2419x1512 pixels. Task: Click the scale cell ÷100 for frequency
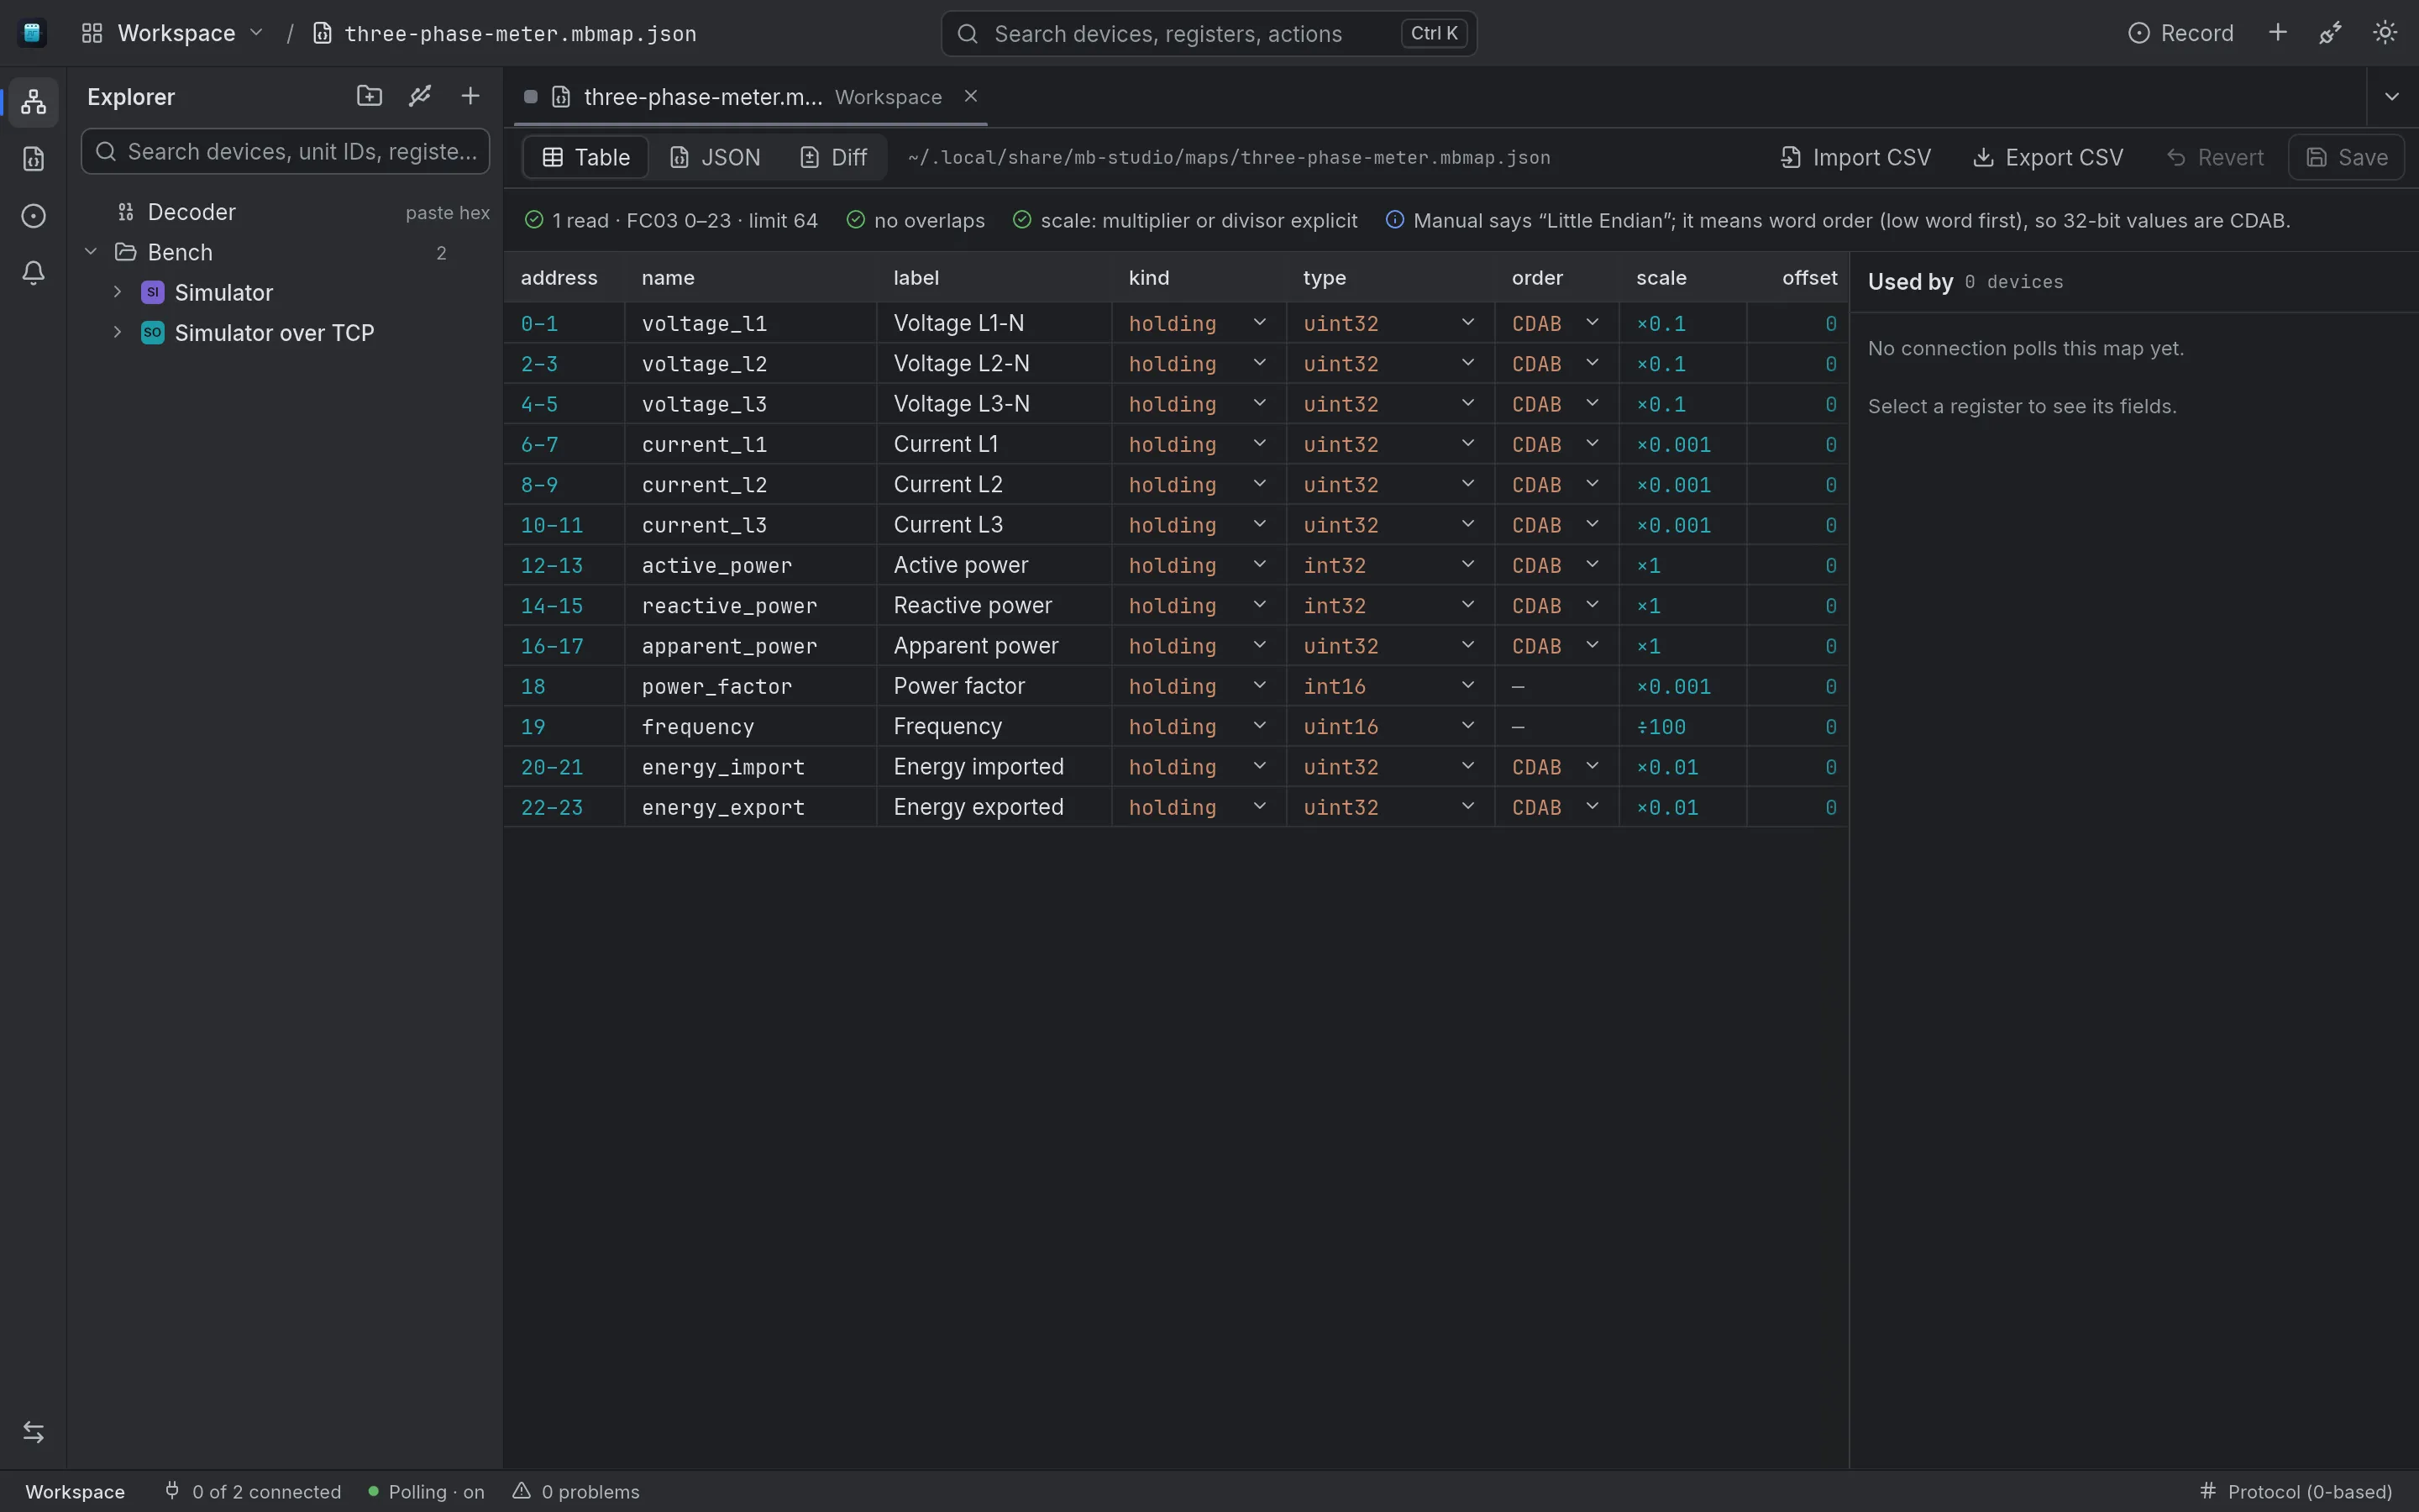1682,726
